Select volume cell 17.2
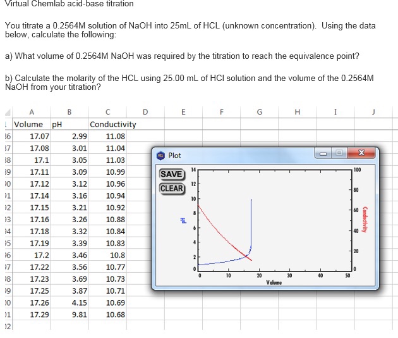 (x=31, y=255)
